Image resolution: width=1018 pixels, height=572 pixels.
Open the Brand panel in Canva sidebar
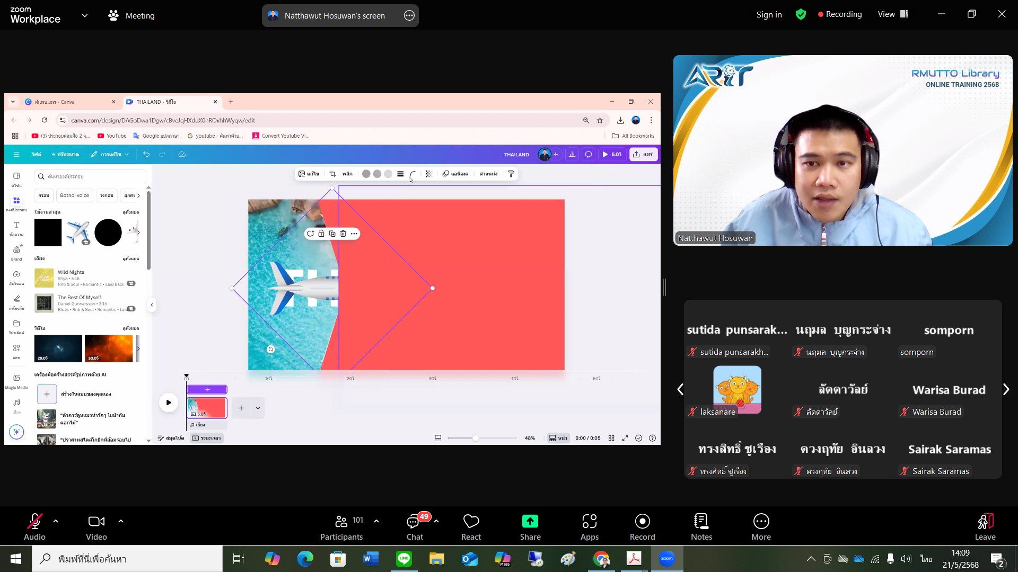click(x=16, y=253)
